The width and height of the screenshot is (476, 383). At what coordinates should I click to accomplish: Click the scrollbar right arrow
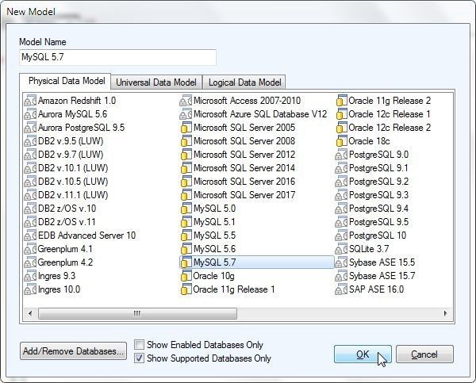click(445, 313)
